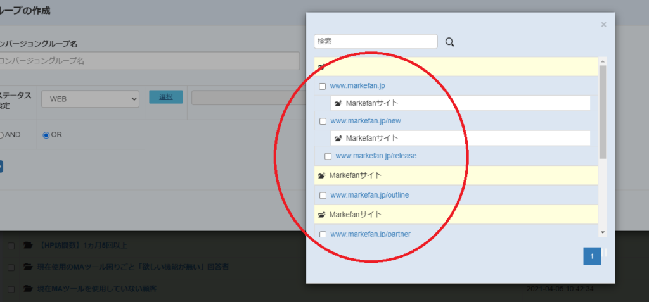Open the 現在MAツールを使用していない顧客 group

pos(97,289)
